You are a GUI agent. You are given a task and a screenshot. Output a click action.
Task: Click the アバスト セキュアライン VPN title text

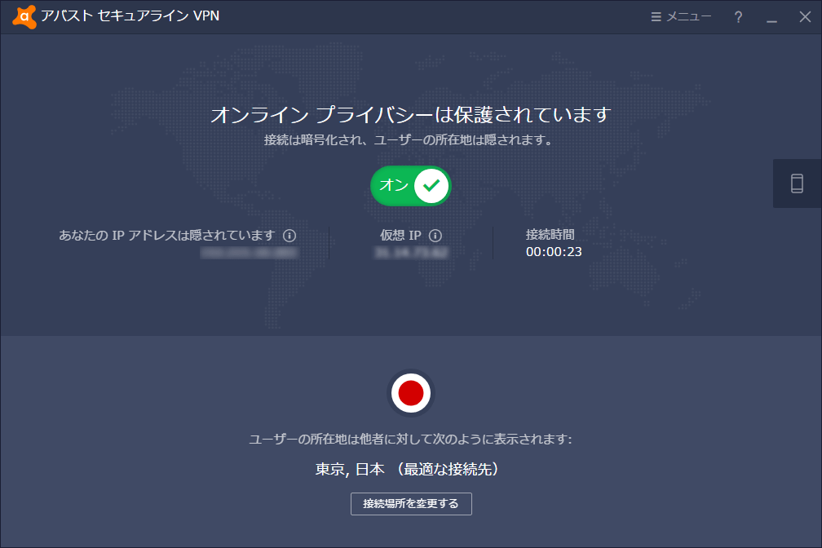pos(130,16)
